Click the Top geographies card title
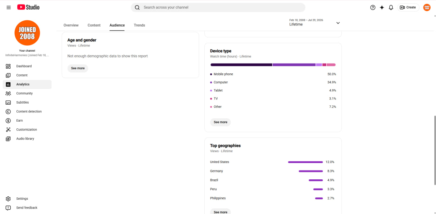The width and height of the screenshot is (436, 214). (225, 146)
